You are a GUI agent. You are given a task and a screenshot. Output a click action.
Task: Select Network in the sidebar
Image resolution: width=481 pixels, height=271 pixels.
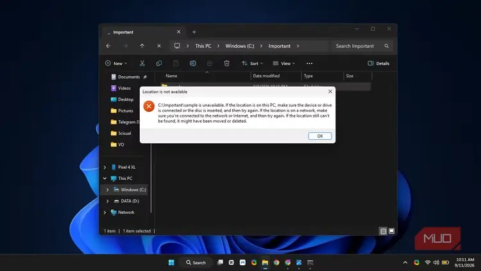[x=126, y=213]
